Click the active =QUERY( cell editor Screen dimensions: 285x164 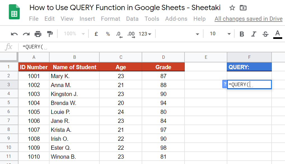[x=249, y=85]
